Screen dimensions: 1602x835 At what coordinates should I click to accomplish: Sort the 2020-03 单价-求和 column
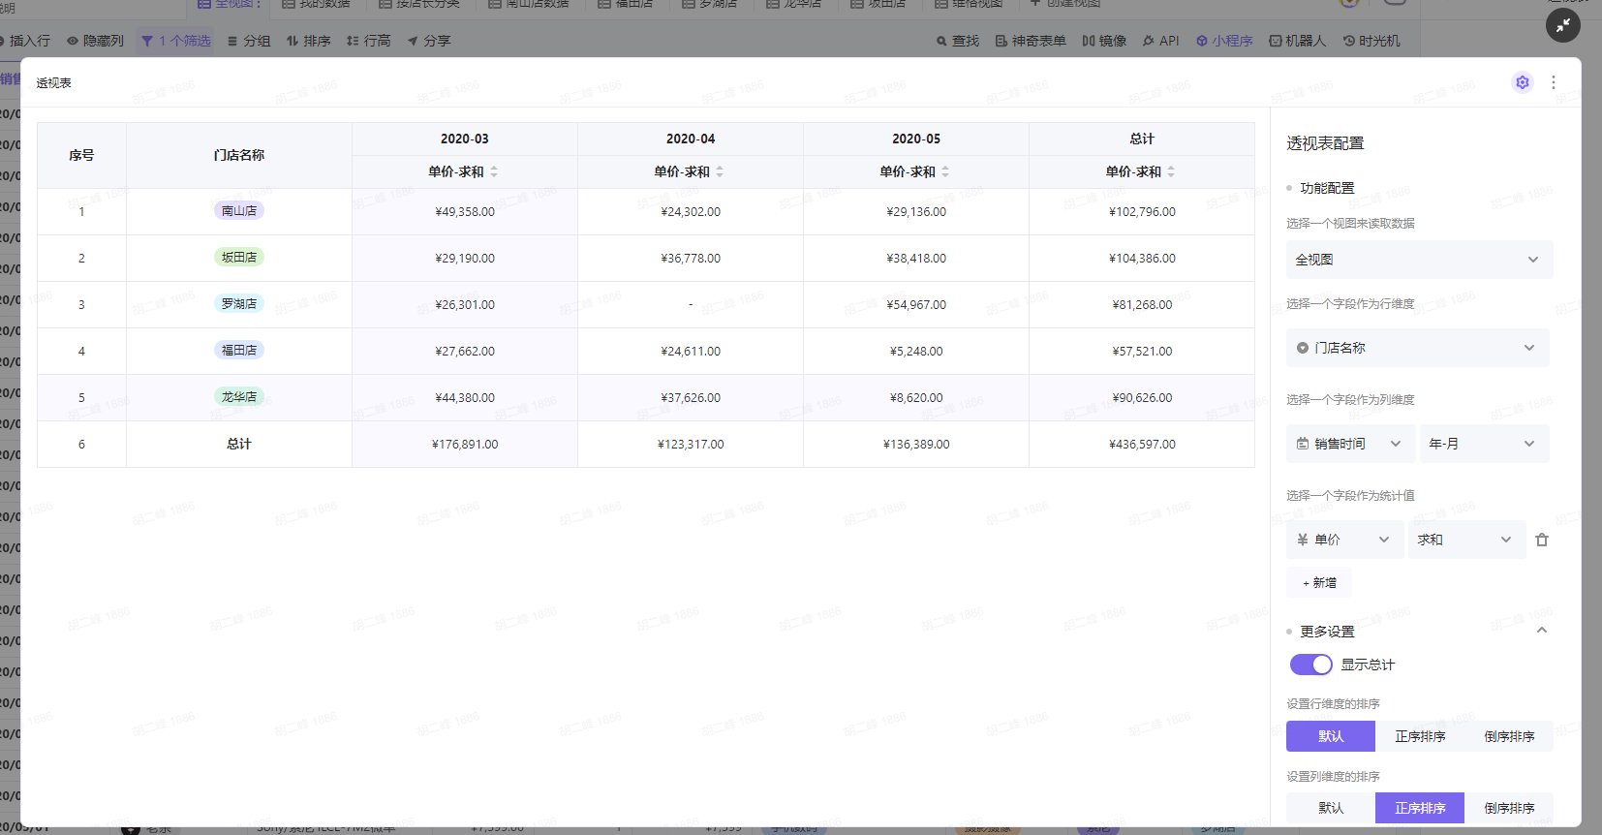click(494, 171)
